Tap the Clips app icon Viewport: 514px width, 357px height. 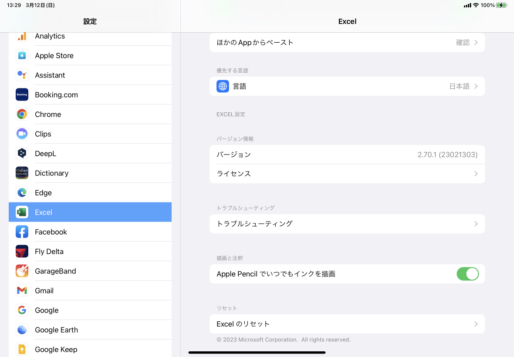[22, 134]
